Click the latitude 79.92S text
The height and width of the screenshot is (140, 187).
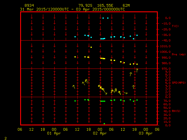85,6
